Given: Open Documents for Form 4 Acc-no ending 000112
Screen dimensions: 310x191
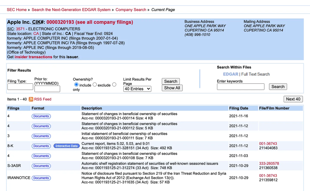Looking at the screenshot, I should (x=41, y=126).
